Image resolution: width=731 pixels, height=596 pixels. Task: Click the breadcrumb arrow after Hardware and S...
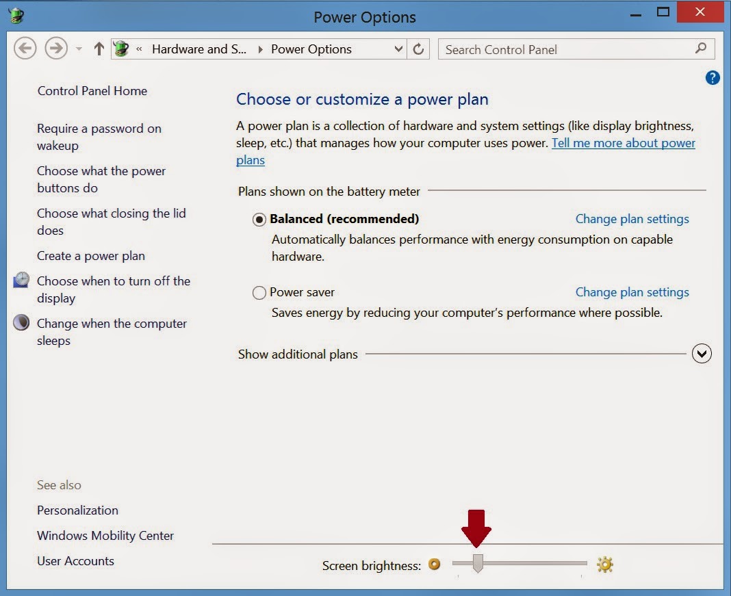tap(260, 49)
